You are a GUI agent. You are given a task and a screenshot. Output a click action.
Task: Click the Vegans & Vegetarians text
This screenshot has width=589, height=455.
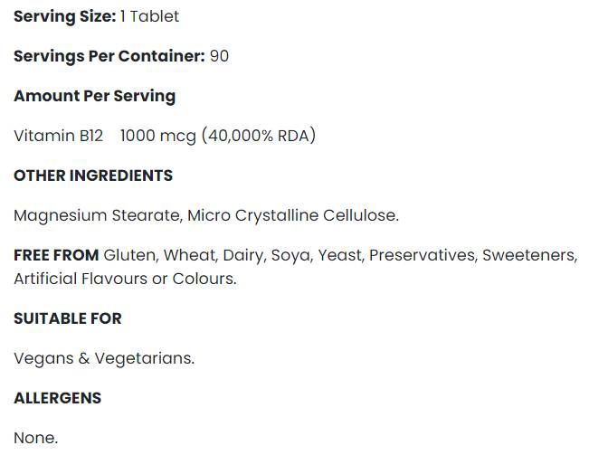coord(104,358)
